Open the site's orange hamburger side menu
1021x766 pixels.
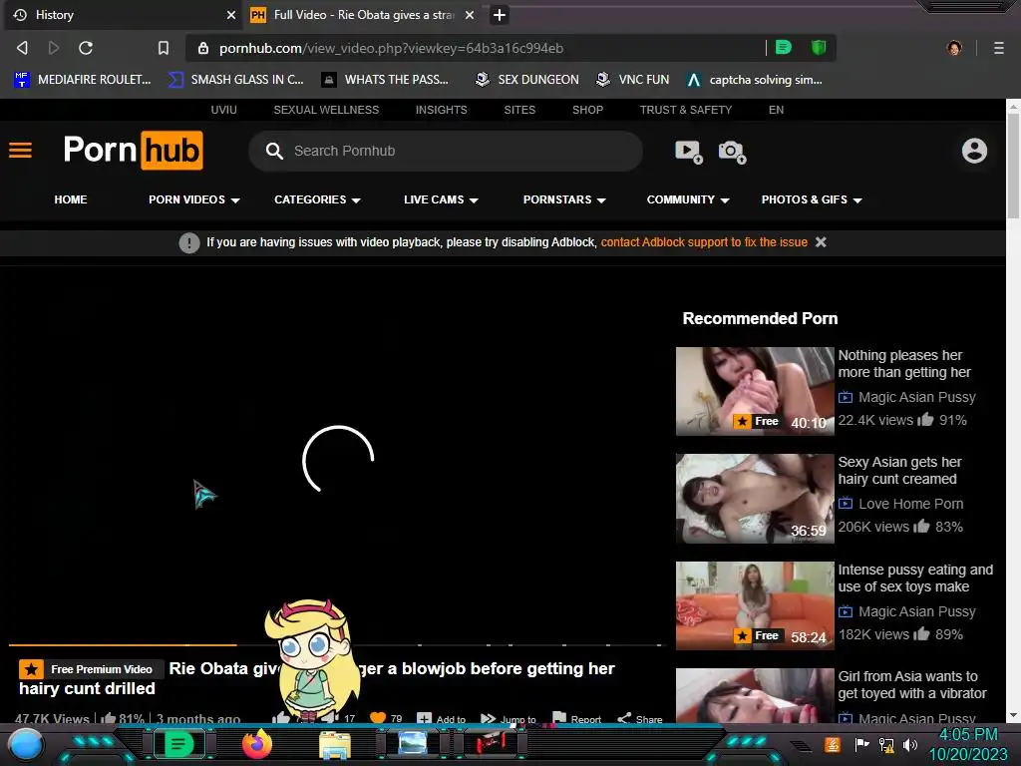(20, 151)
